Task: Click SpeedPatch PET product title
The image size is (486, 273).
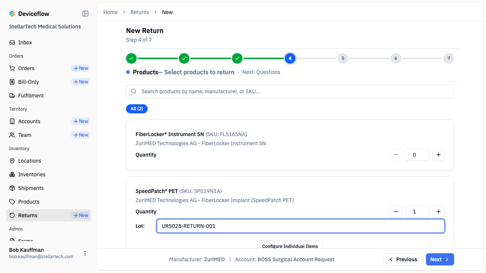Action: [x=157, y=191]
